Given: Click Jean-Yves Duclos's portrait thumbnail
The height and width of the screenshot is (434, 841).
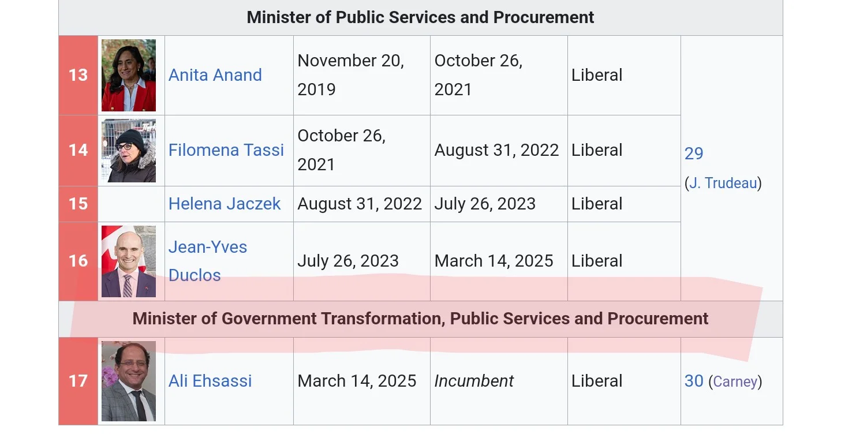Looking at the screenshot, I should 128,261.
